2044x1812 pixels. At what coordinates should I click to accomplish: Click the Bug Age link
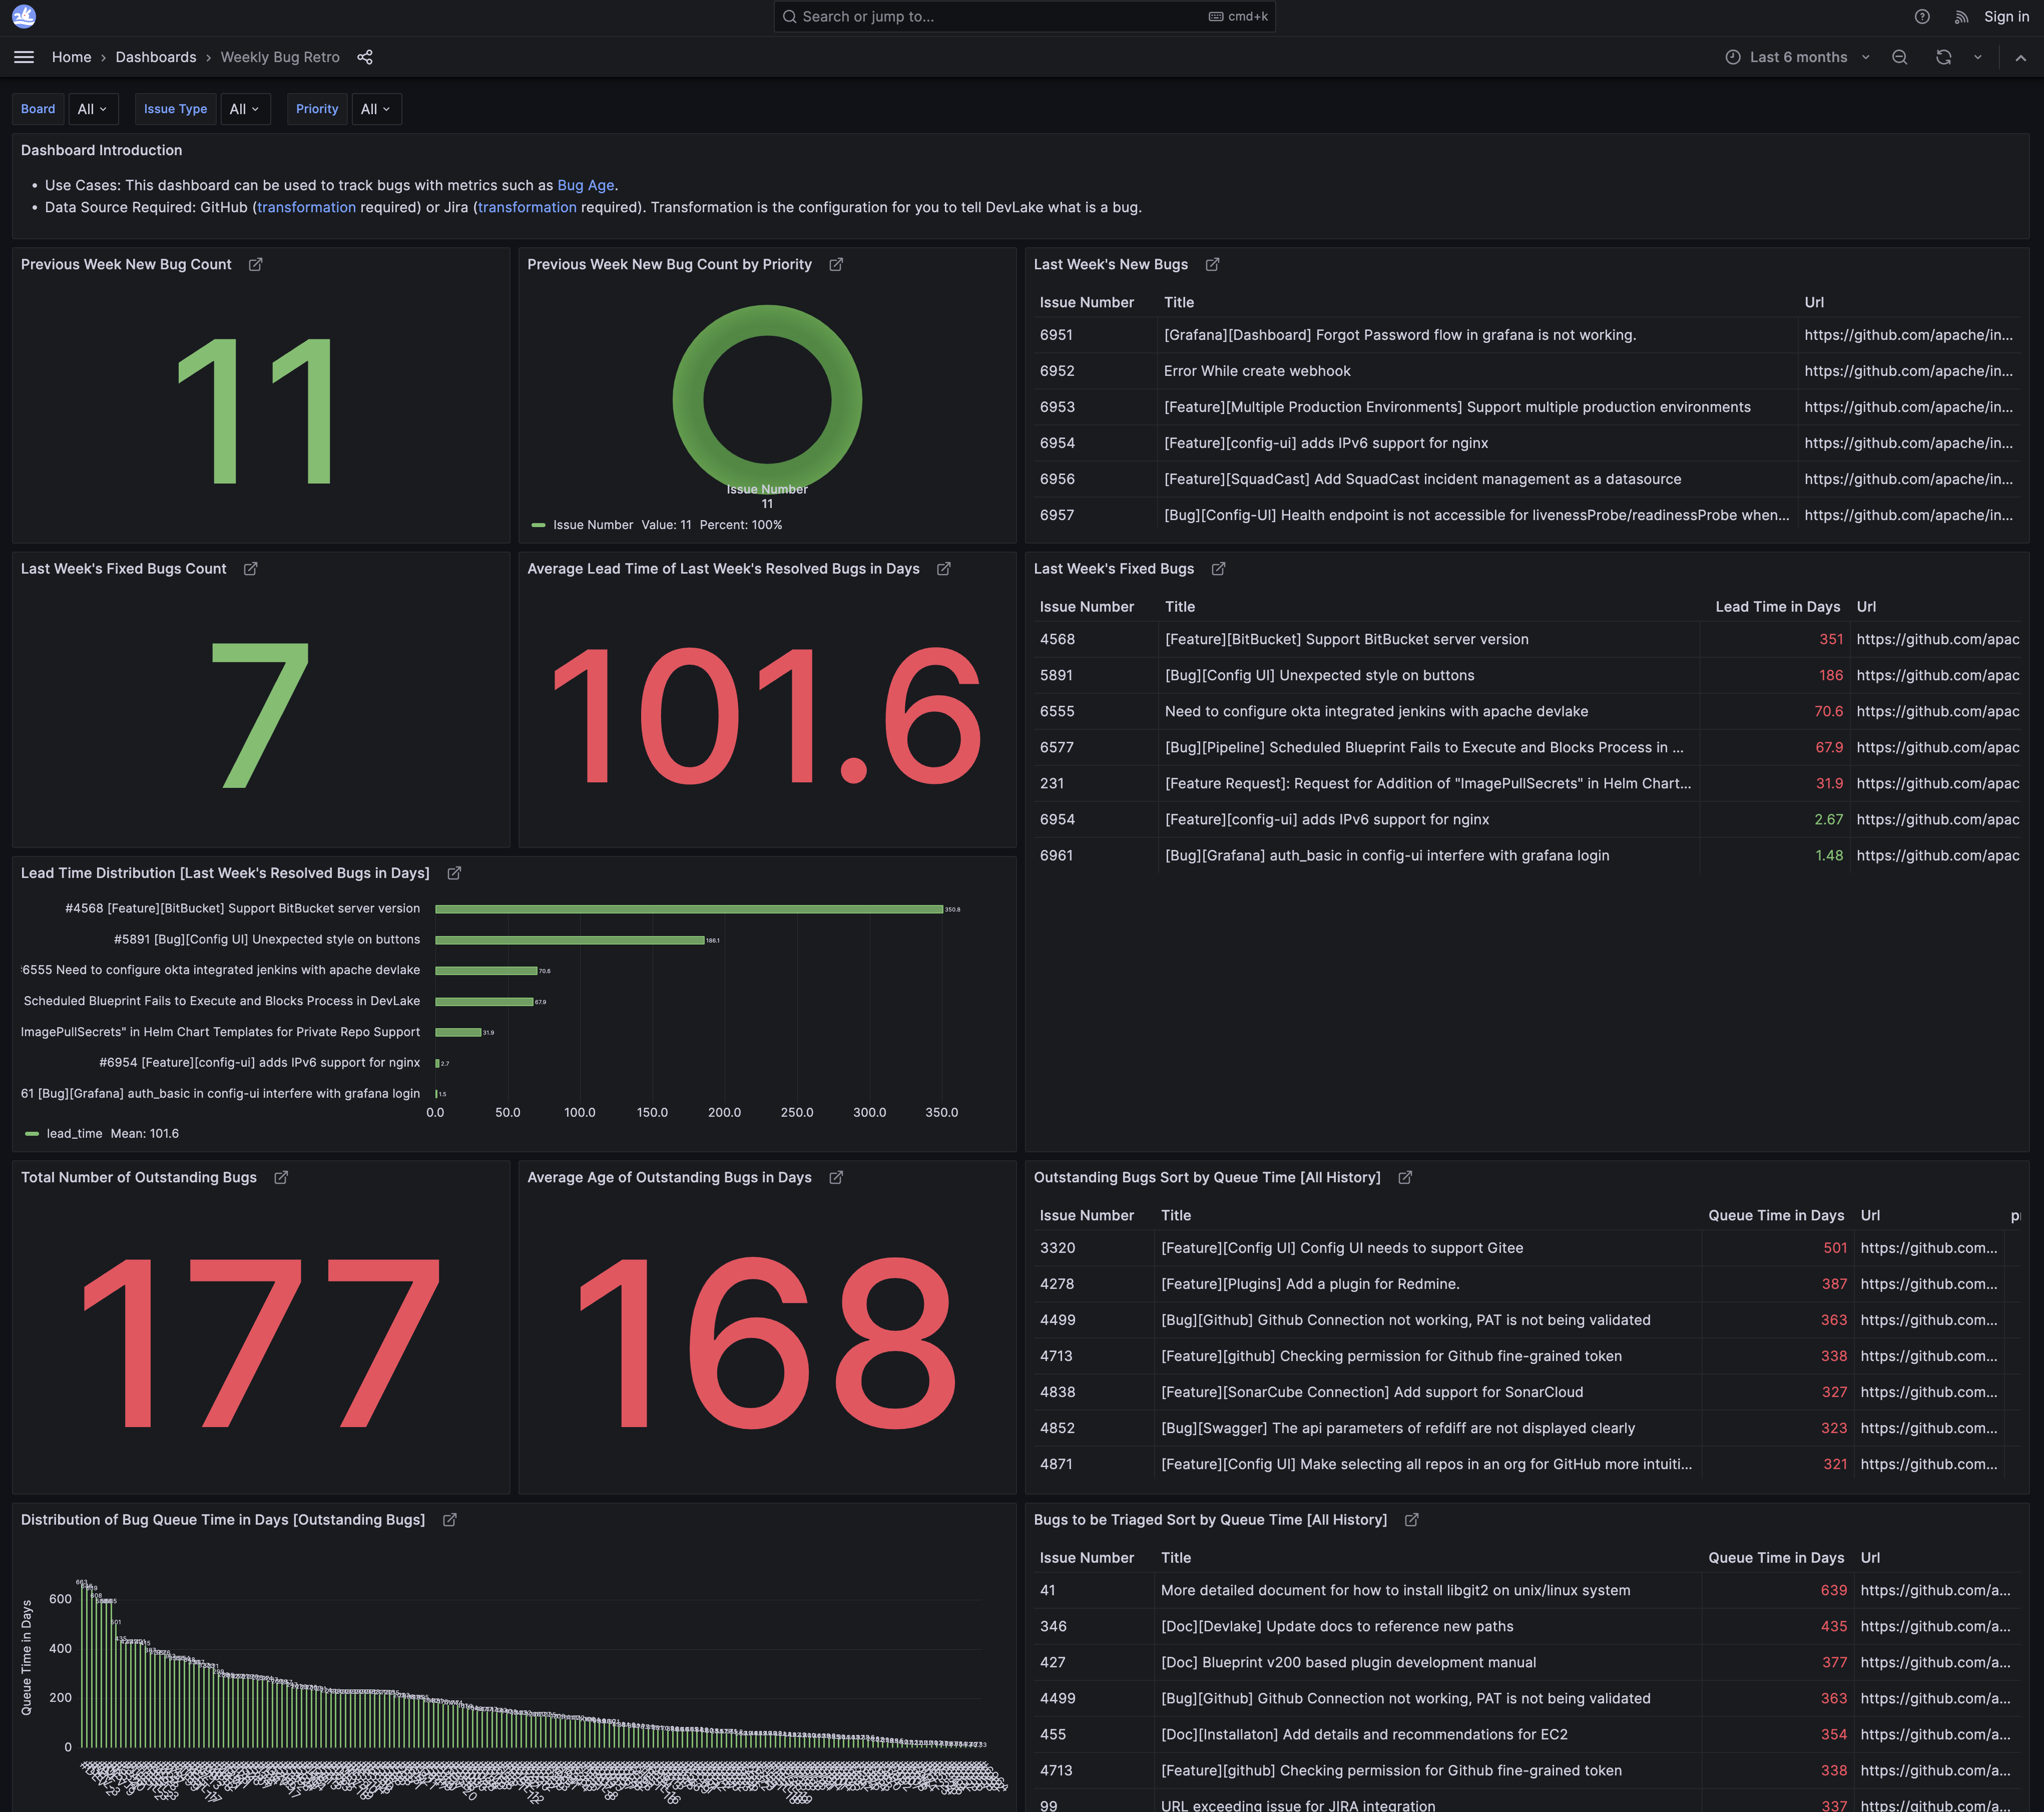(585, 185)
